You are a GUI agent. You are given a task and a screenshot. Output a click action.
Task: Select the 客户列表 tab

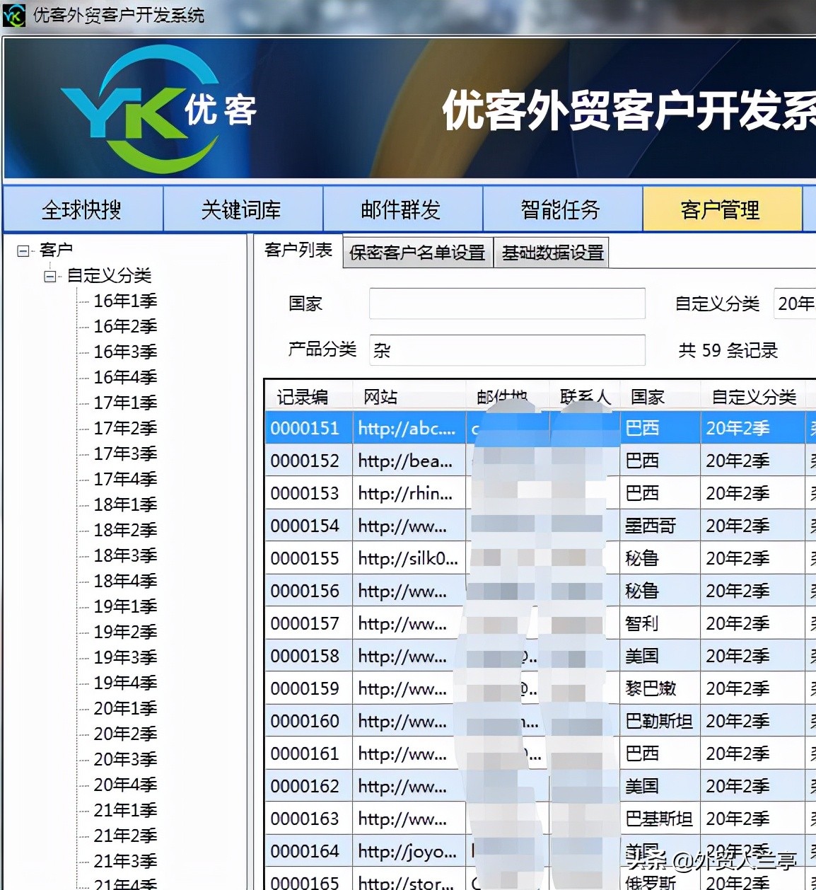297,252
